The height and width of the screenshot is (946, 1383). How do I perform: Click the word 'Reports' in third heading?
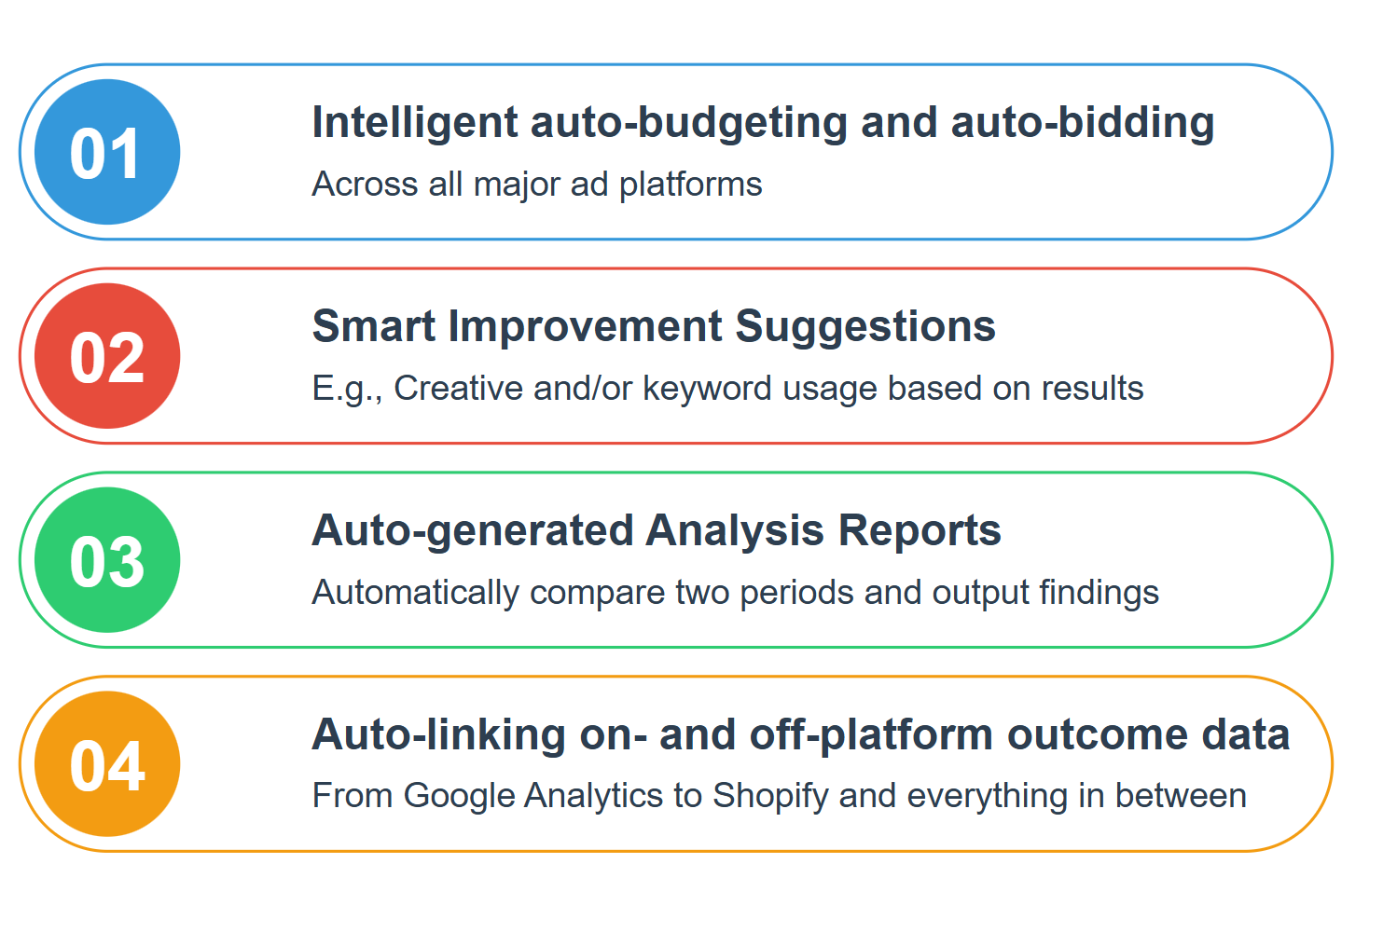point(920,530)
